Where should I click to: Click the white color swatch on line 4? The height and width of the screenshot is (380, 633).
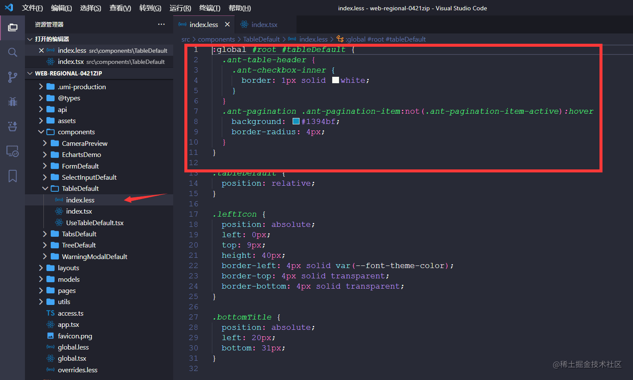point(336,80)
